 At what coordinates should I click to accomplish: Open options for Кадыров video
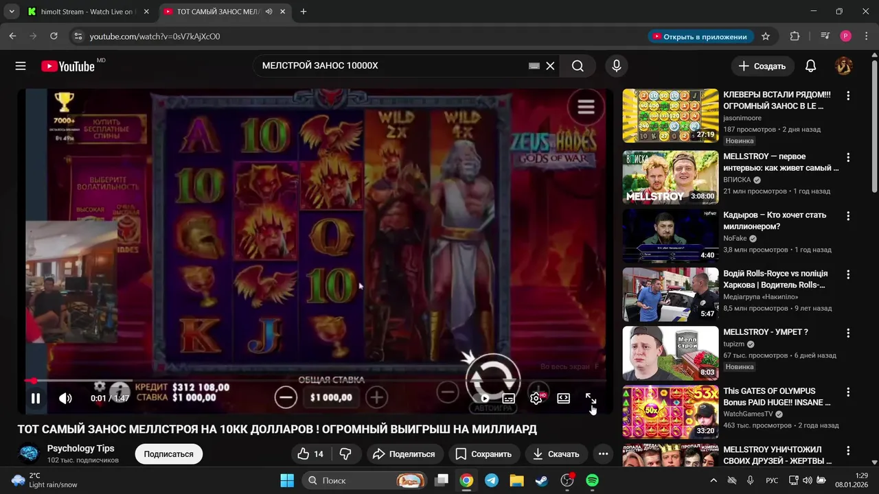(848, 216)
